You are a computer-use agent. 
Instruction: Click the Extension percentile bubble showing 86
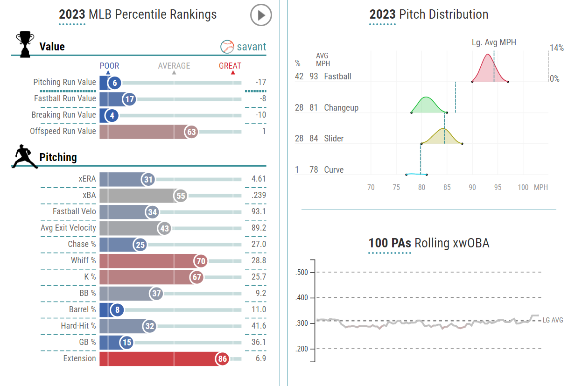click(222, 359)
